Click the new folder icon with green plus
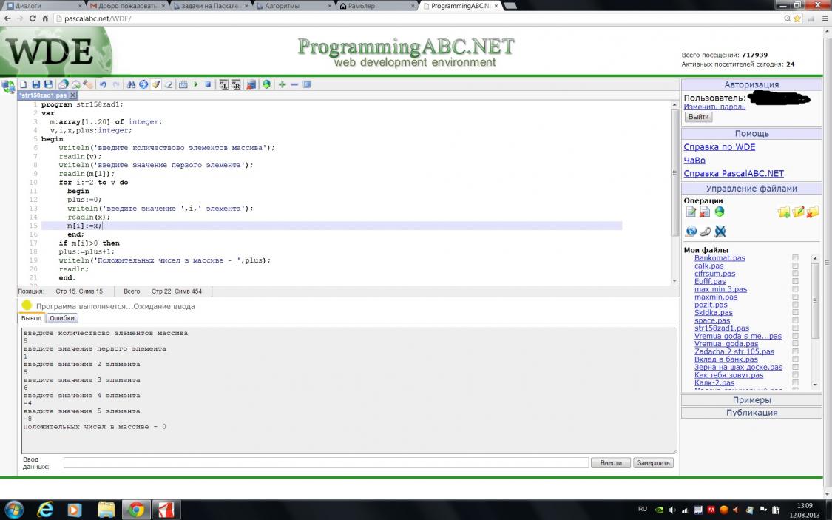 tap(784, 212)
